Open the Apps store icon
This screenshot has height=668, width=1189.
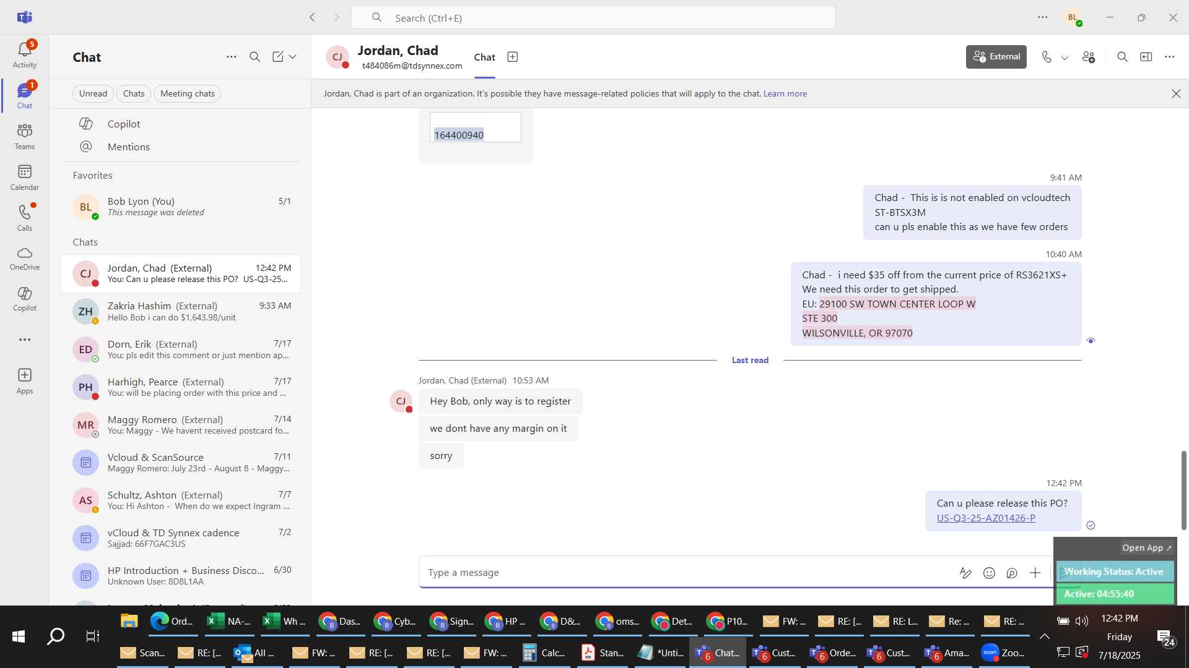coord(25,381)
